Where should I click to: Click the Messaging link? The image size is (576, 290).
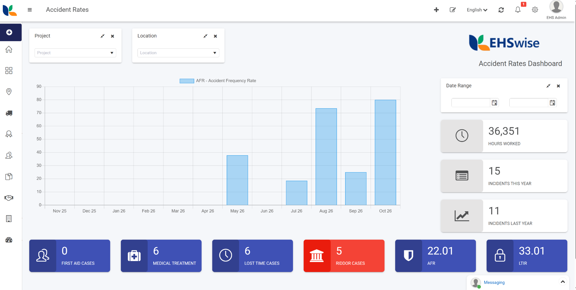[x=494, y=282]
